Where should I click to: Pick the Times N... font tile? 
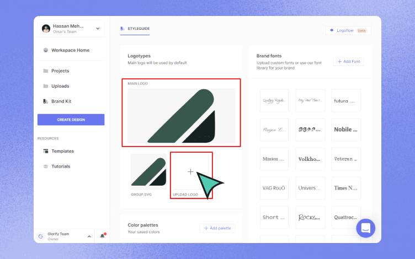(346, 188)
